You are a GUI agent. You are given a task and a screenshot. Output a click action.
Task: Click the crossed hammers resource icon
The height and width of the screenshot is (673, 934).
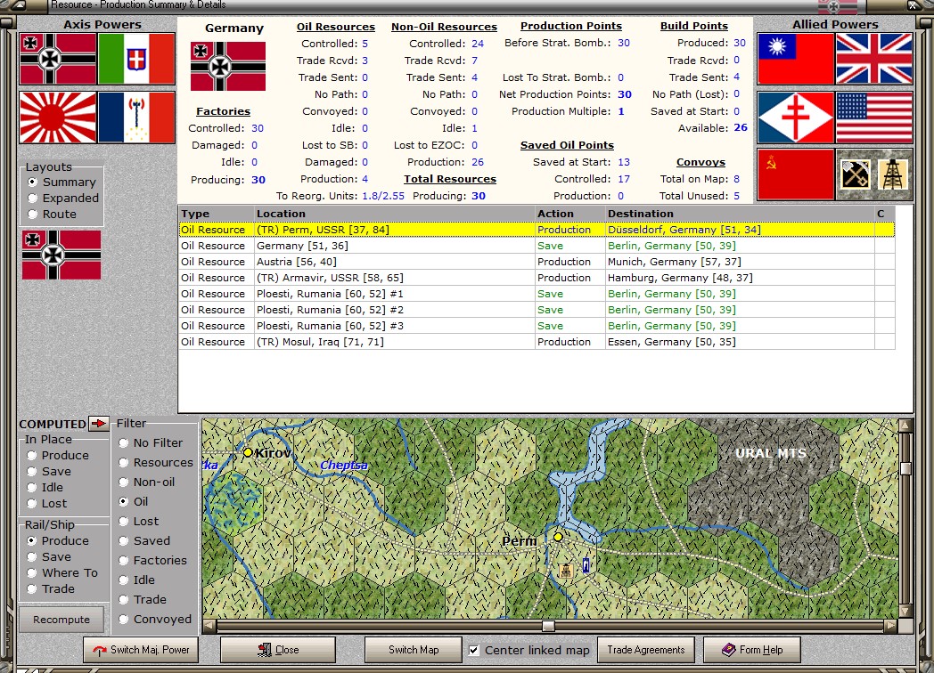click(x=855, y=175)
